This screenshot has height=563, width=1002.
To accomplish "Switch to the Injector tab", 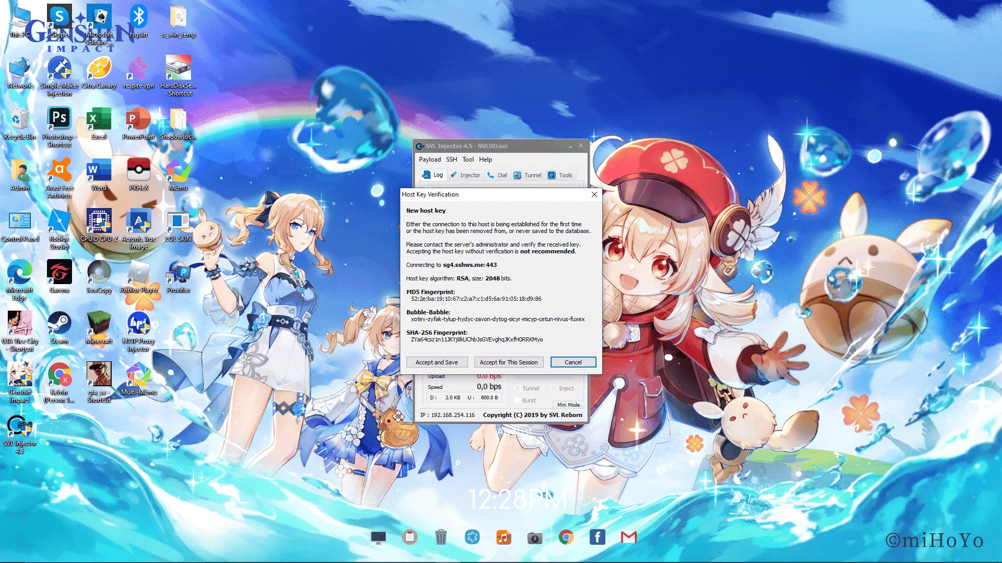I will click(465, 175).
